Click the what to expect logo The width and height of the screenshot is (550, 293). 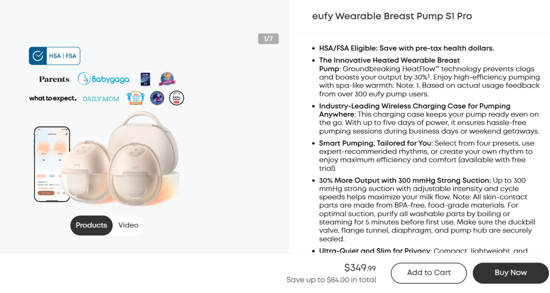coord(52,99)
